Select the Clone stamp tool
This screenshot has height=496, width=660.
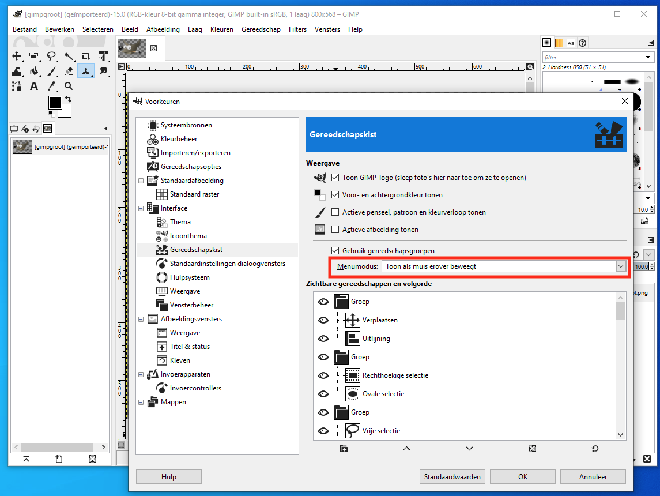click(x=86, y=71)
